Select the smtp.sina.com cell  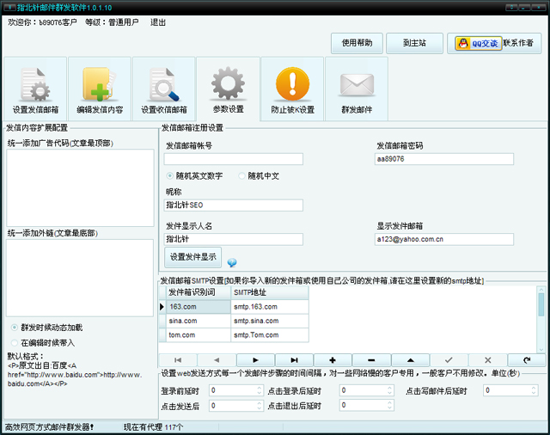click(x=270, y=321)
